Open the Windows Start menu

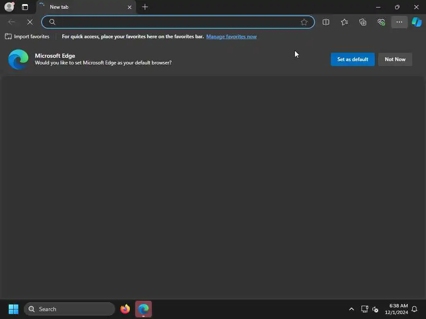tap(13, 309)
